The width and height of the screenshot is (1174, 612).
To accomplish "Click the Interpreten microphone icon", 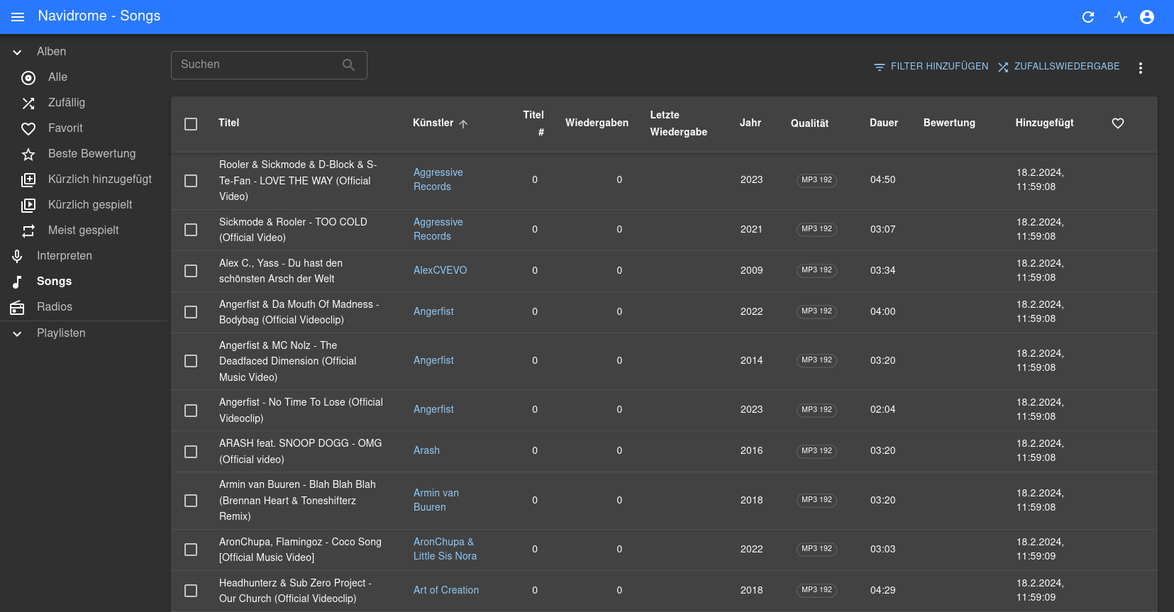I will [17, 256].
